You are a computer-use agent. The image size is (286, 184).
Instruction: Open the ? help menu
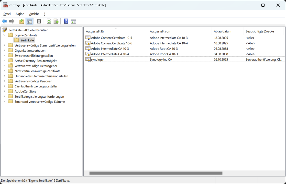(x=44, y=14)
